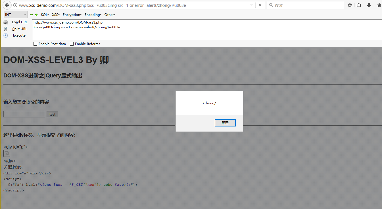Image resolution: width=382 pixels, height=209 pixels.
Task: Click the broken image icon inside the div
Action: coord(7,153)
